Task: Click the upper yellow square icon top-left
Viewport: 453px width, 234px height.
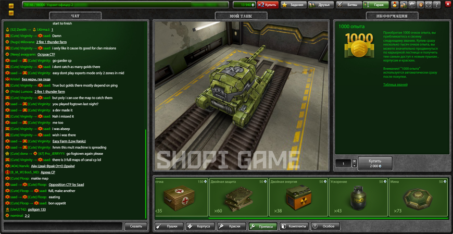Action: (x=11, y=6)
